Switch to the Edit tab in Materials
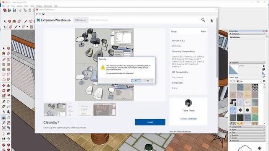 [x=237, y=77]
